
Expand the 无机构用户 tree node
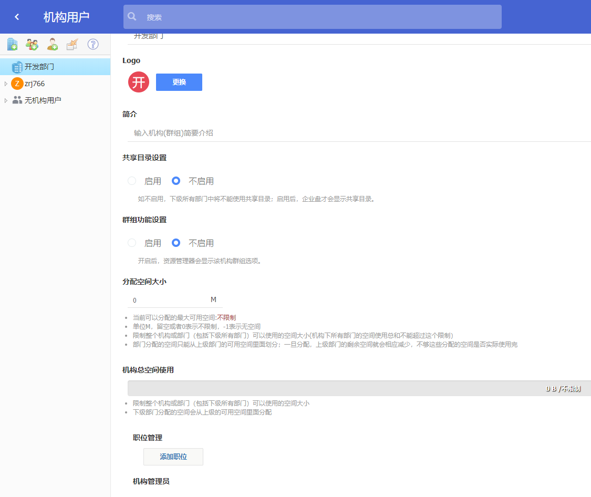point(6,100)
